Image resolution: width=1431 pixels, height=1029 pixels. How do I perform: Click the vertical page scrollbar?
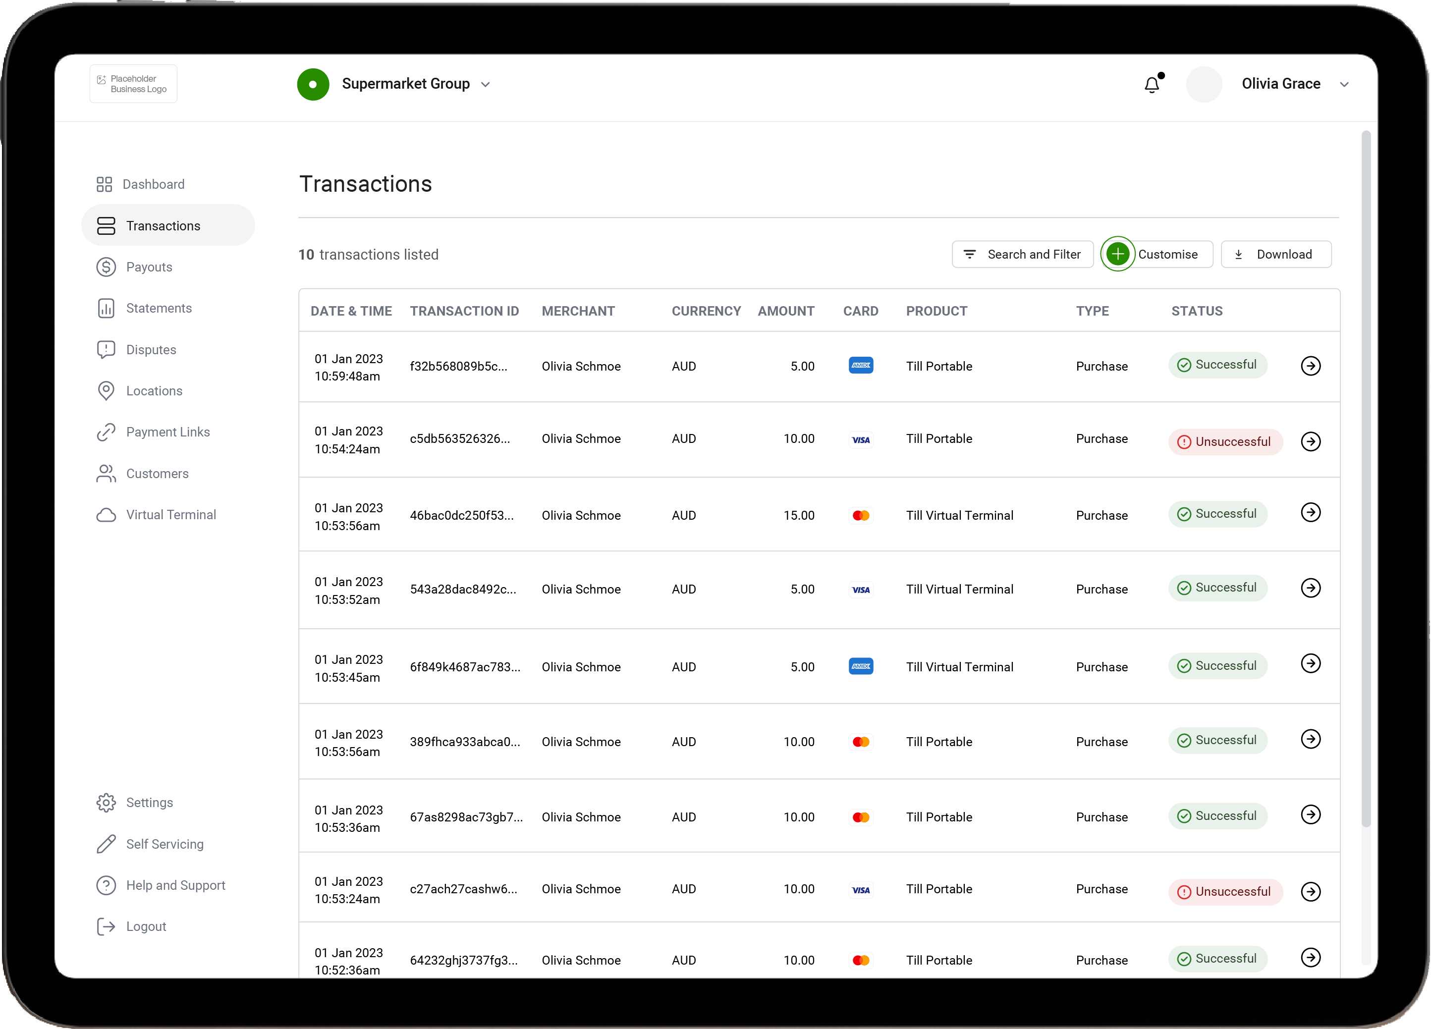(1366, 480)
